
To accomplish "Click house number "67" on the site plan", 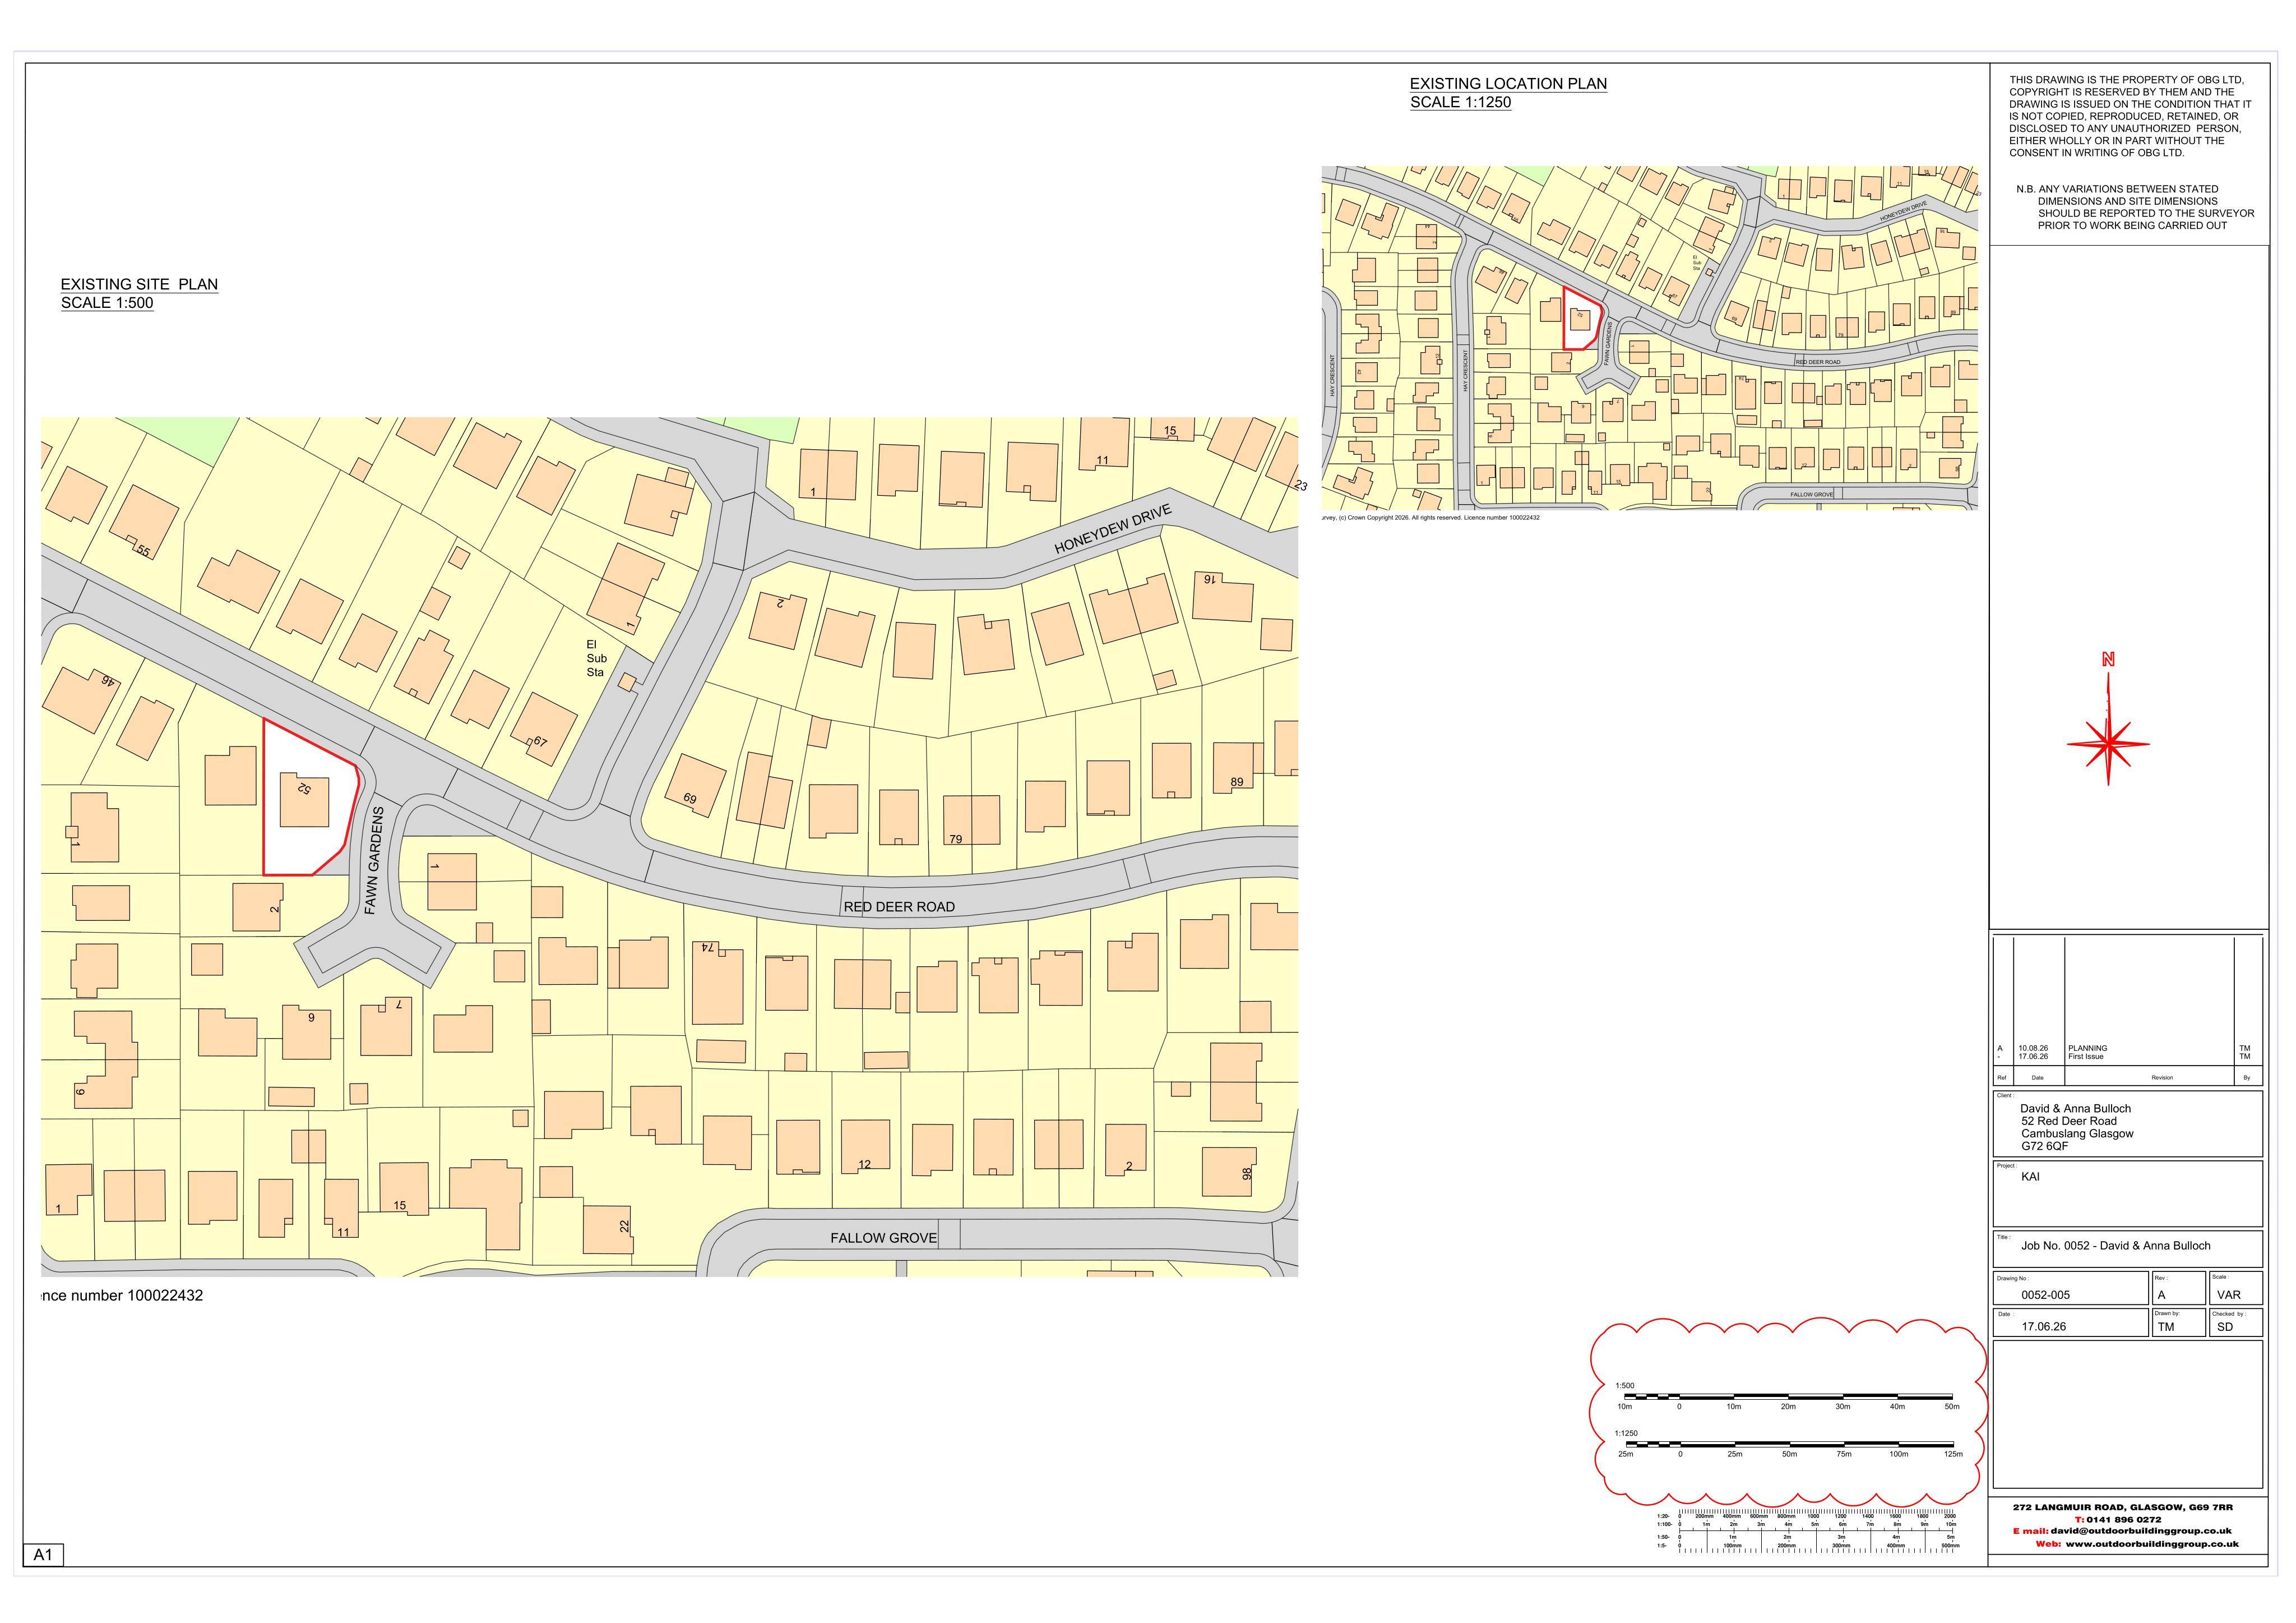I will [540, 741].
